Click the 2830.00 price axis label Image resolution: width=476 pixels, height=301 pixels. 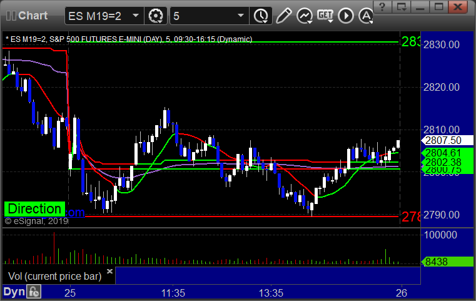coord(442,44)
